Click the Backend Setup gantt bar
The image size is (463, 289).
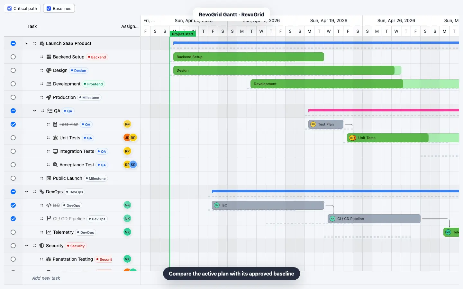click(x=249, y=57)
